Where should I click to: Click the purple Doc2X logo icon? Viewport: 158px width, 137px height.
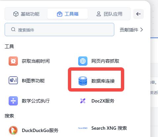[x=83, y=101]
